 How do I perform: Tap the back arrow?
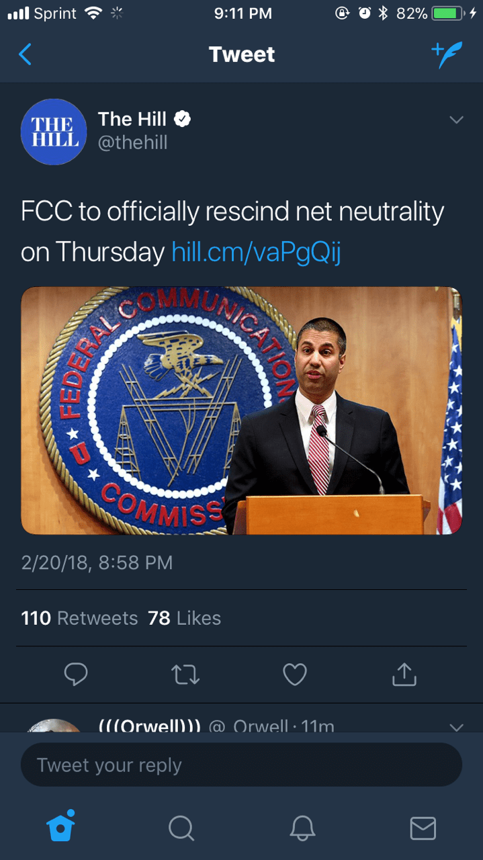[25, 54]
